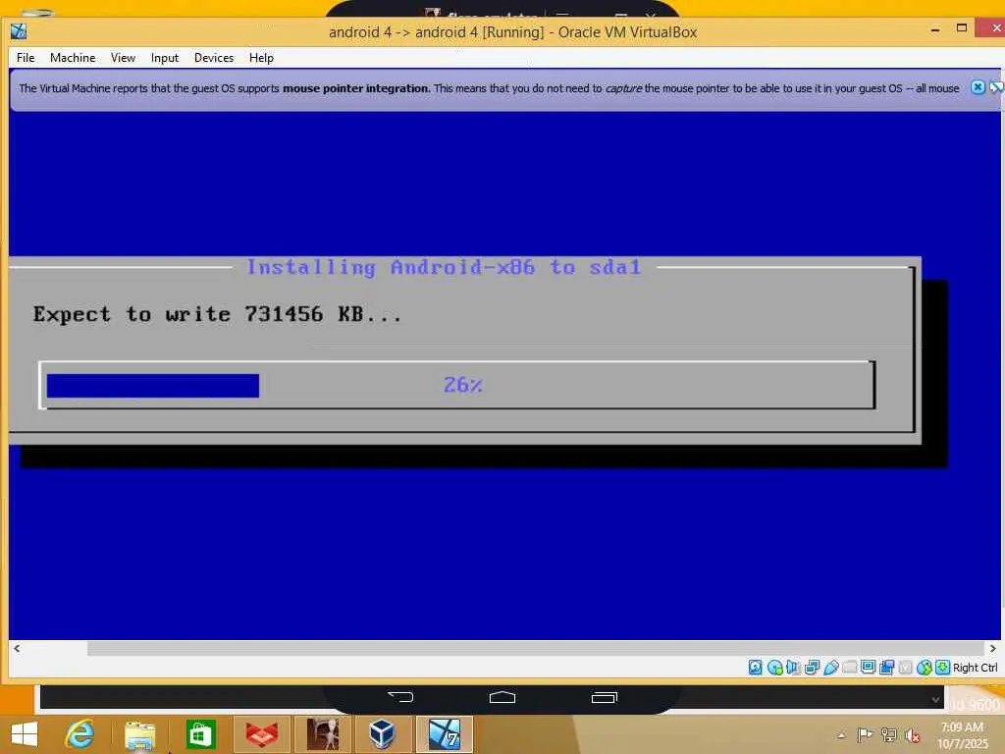
Task: Click the installation progress bar at 26%
Action: 457,385
